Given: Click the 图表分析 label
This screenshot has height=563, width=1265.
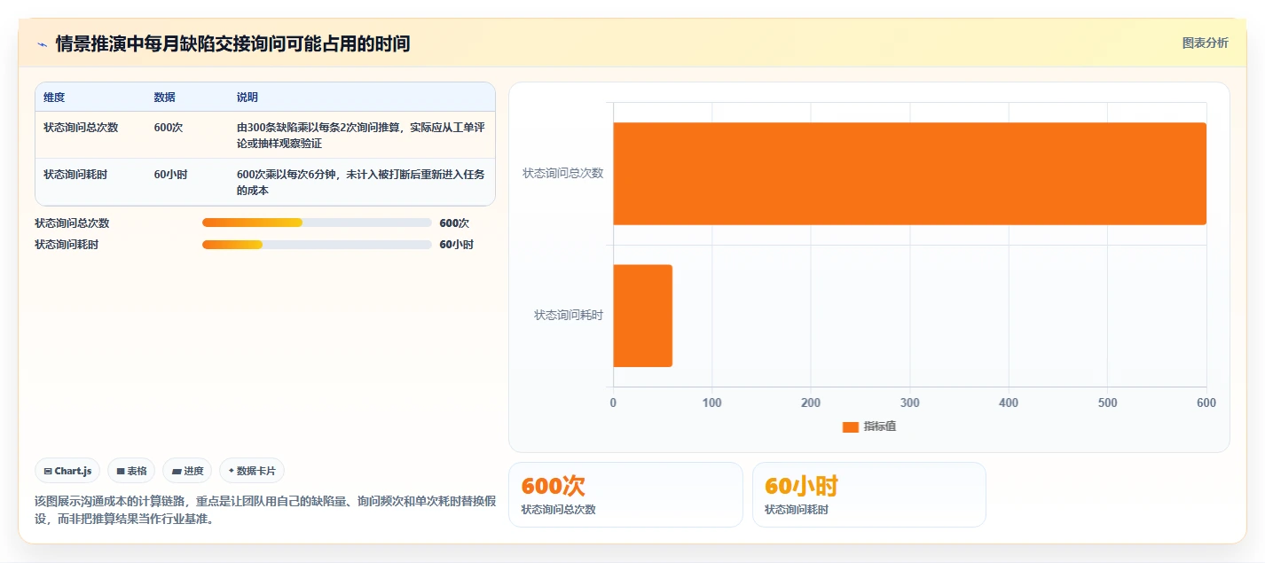Looking at the screenshot, I should [1206, 43].
